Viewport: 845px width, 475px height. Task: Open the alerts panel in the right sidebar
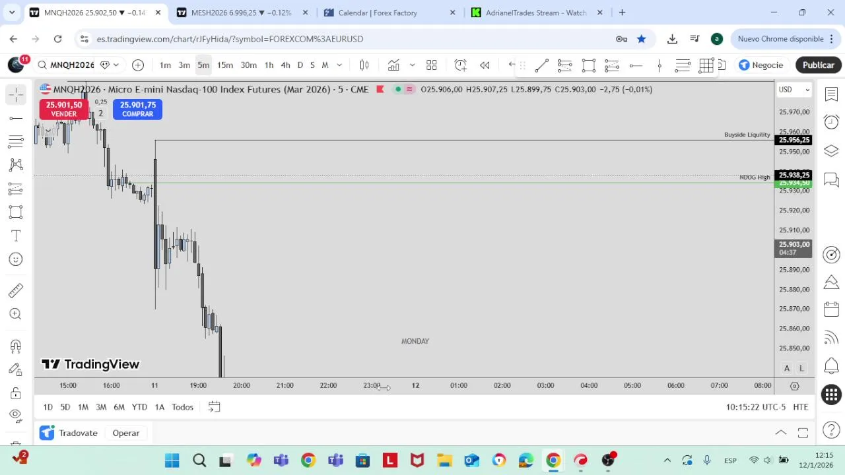point(831,122)
